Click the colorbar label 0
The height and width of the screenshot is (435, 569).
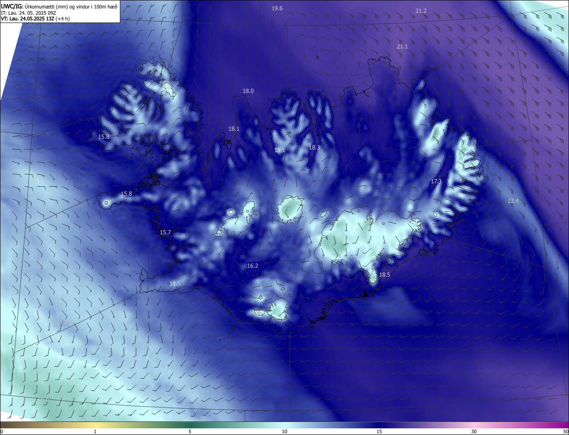tap(2, 431)
